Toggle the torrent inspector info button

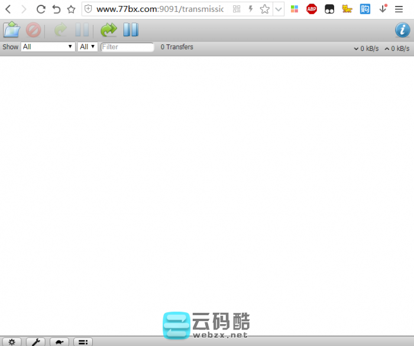(x=402, y=30)
